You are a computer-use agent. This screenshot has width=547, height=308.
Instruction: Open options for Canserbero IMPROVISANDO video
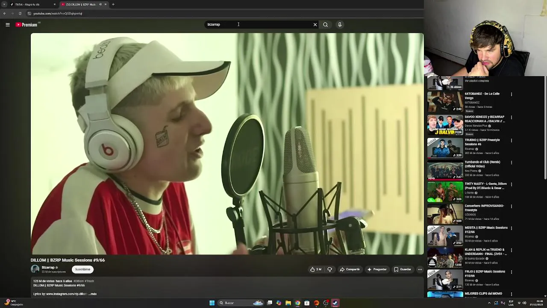point(512,207)
